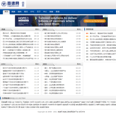Click the 高速网 site logo

[10, 4]
